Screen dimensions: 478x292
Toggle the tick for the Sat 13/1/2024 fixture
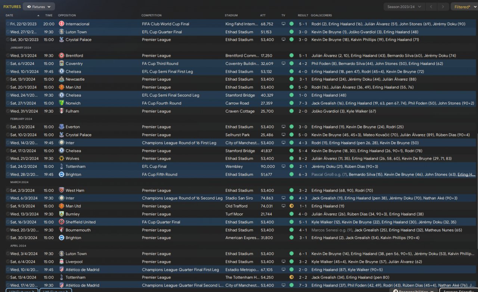[8, 79]
